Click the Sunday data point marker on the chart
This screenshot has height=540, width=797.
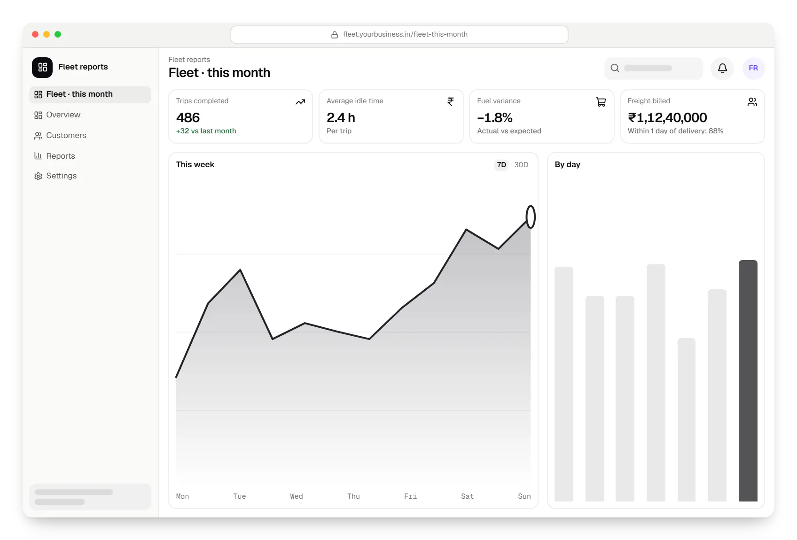coord(531,217)
